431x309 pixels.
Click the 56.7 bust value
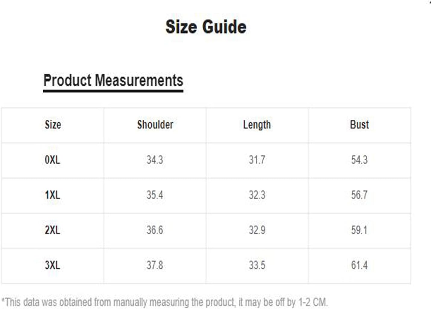click(x=359, y=195)
